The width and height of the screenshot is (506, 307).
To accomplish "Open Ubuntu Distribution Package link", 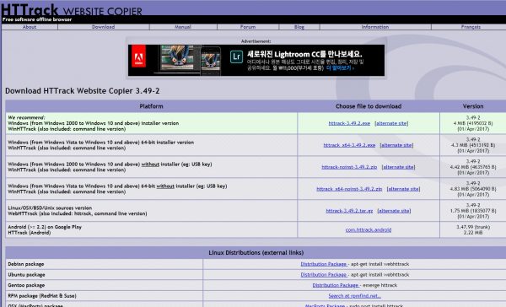I will 324,275.
